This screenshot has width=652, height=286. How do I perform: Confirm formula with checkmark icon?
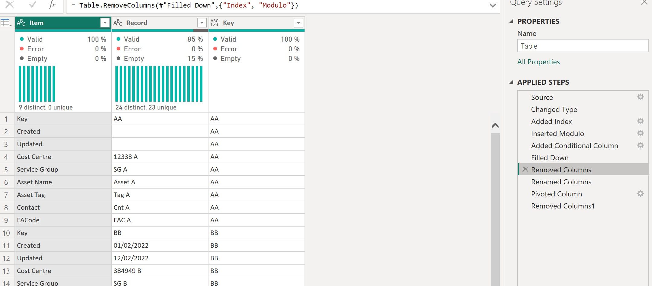click(32, 5)
